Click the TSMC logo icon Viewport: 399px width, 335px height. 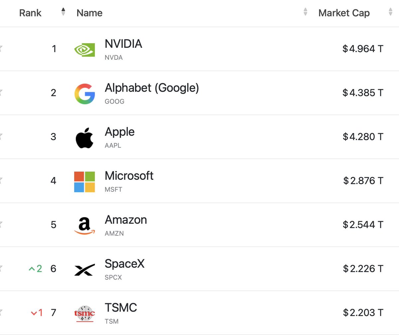[x=84, y=314]
